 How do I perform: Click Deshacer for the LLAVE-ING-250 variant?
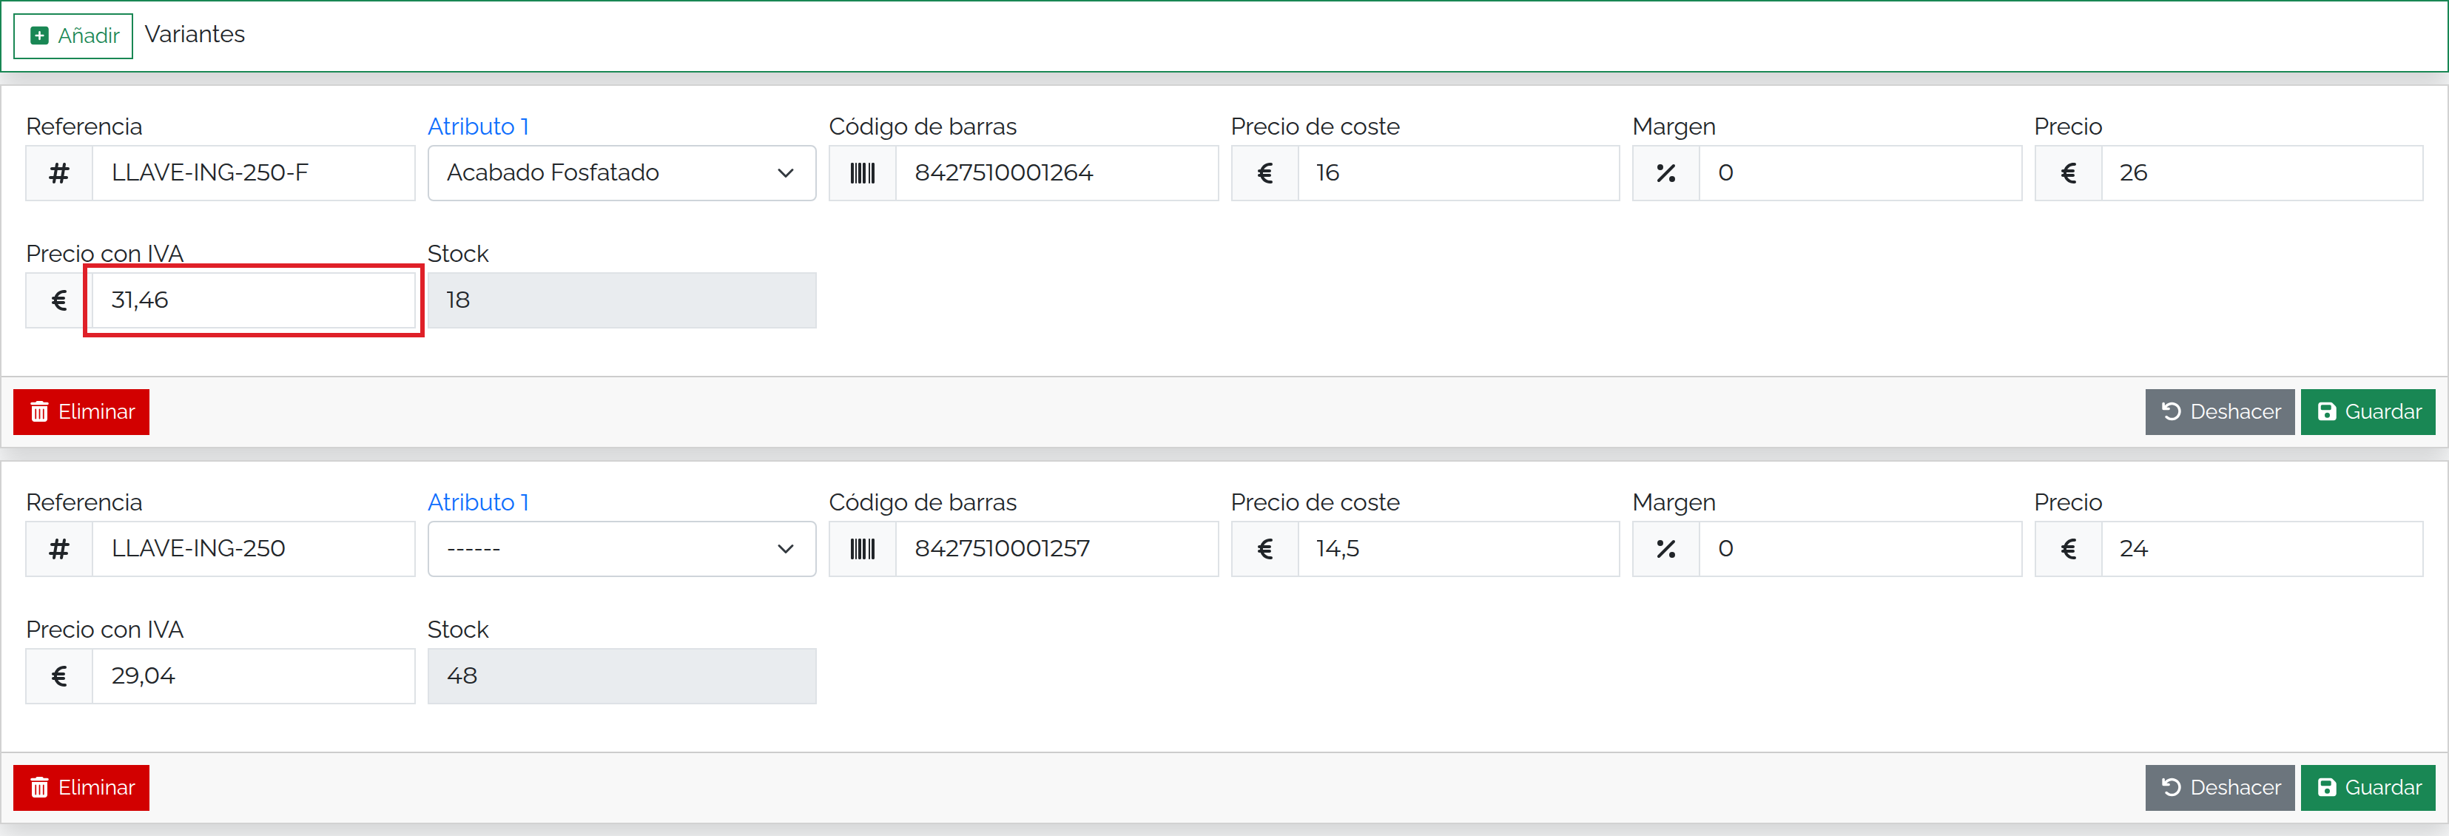pos(2220,787)
